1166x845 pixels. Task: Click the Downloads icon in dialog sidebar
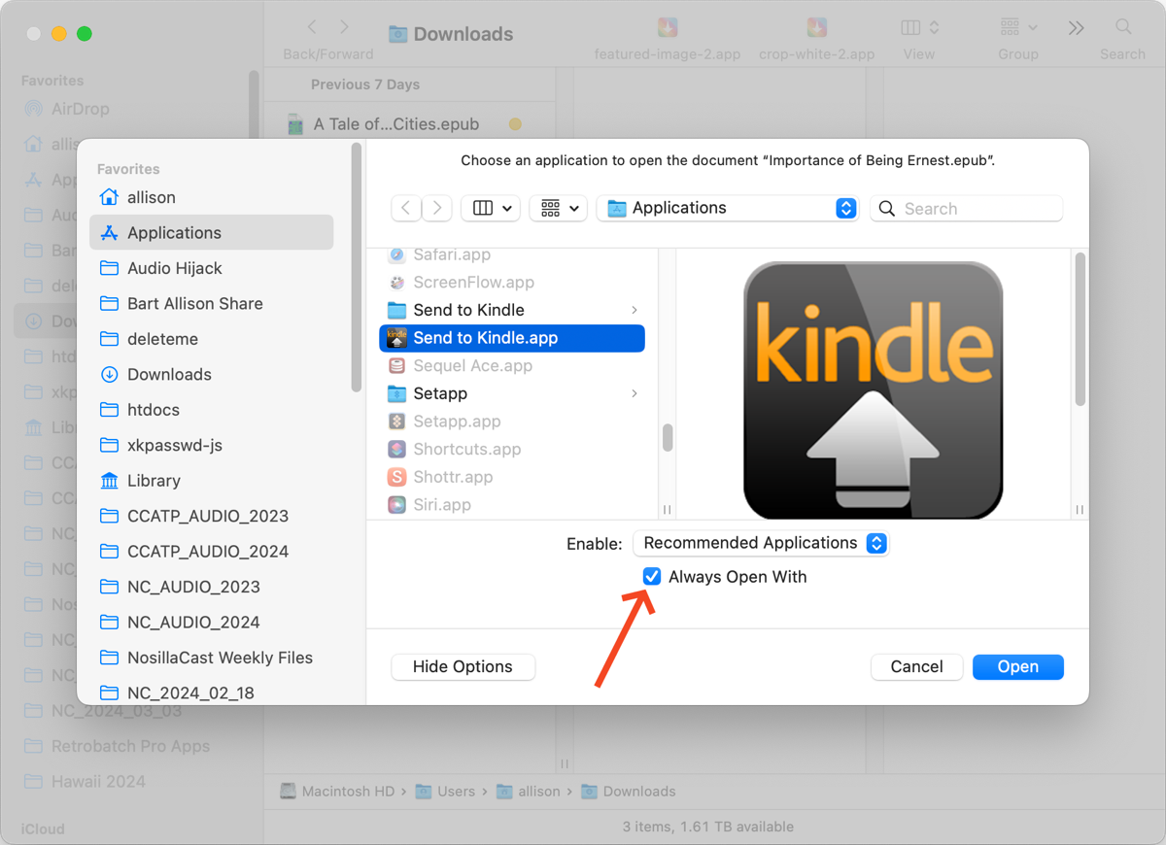pyautogui.click(x=110, y=375)
